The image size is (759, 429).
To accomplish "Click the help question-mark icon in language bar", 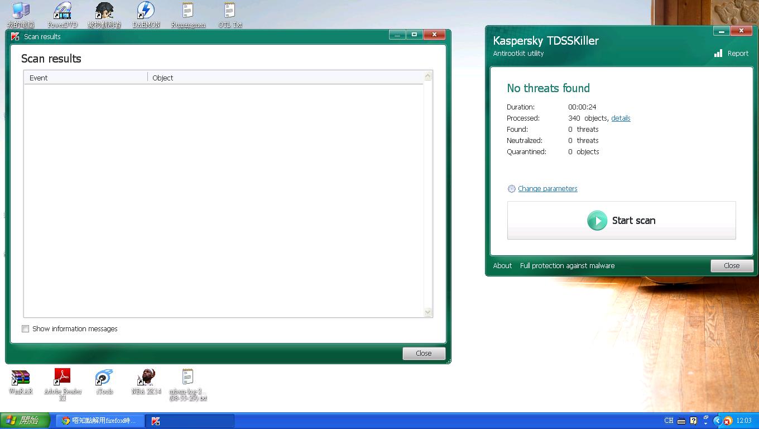I will [694, 421].
